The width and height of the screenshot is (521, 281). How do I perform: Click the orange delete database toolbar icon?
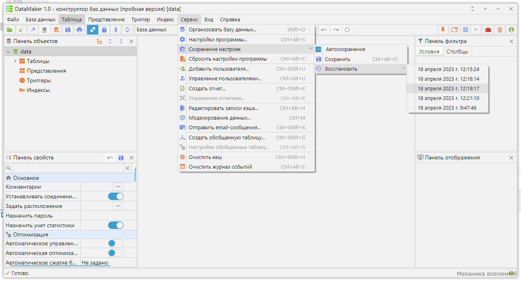click(x=56, y=29)
